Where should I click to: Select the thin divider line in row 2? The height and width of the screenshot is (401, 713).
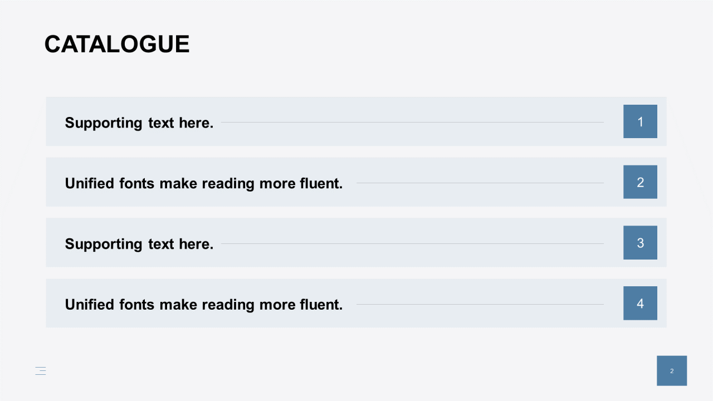click(480, 183)
